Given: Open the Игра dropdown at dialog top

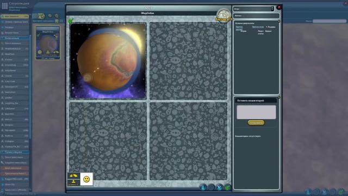Looking at the screenshot, I should click(x=254, y=9).
